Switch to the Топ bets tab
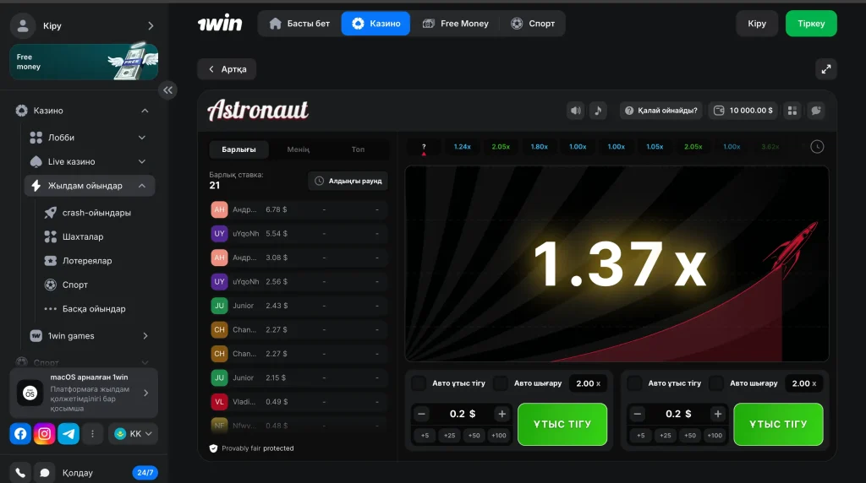This screenshot has height=483, width=866. [358, 149]
